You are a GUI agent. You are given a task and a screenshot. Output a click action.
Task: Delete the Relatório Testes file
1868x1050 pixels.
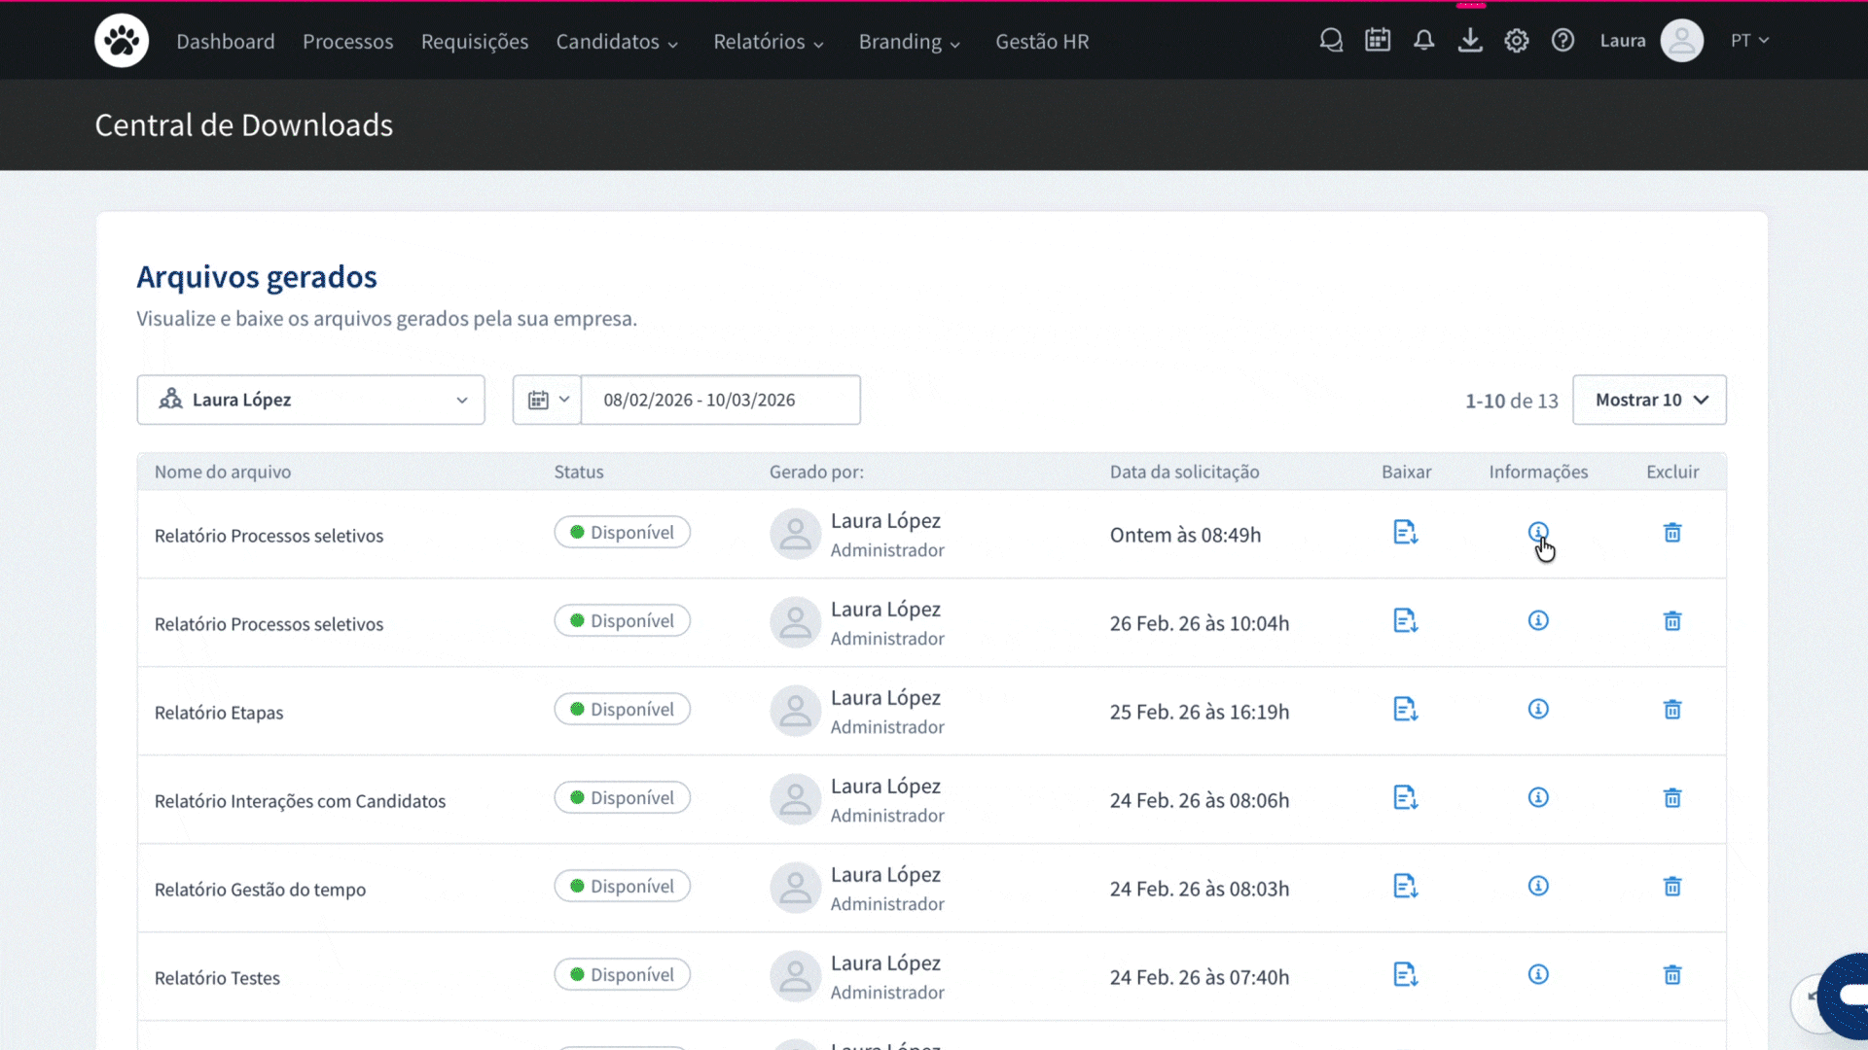pyautogui.click(x=1672, y=975)
